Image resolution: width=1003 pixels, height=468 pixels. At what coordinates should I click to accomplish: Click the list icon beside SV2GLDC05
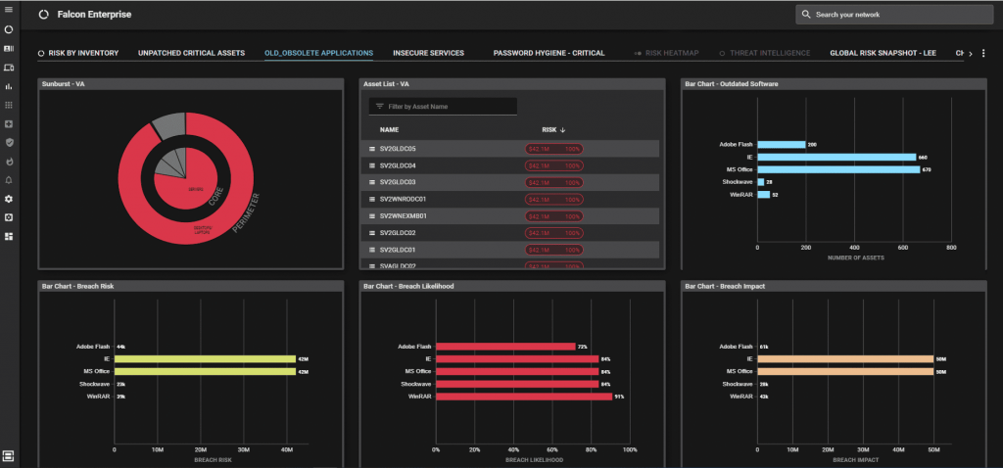(x=371, y=148)
